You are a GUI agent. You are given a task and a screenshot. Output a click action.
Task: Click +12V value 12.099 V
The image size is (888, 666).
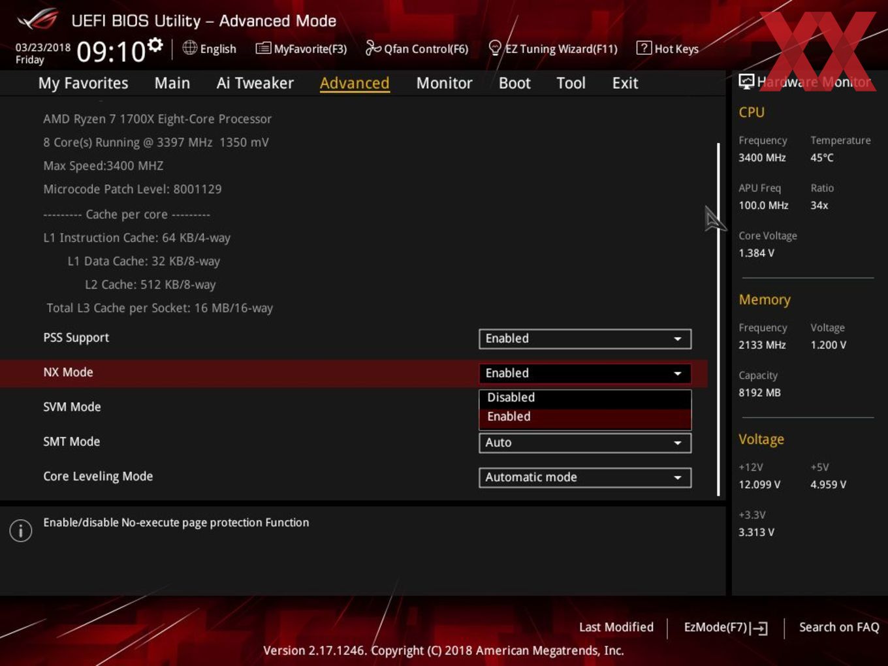[759, 484]
